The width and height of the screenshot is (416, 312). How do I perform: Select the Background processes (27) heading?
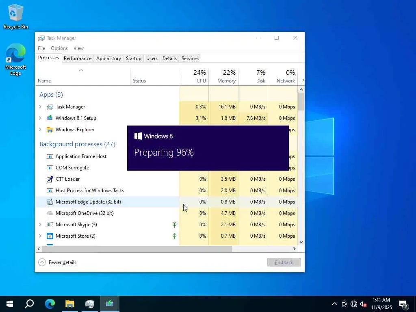click(x=77, y=144)
